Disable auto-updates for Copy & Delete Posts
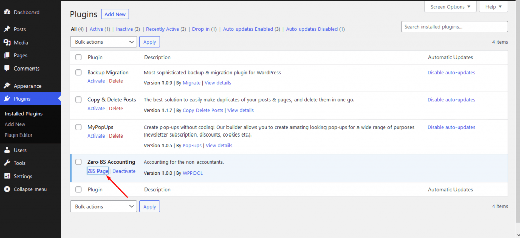Image resolution: width=520 pixels, height=238 pixels. [451, 100]
